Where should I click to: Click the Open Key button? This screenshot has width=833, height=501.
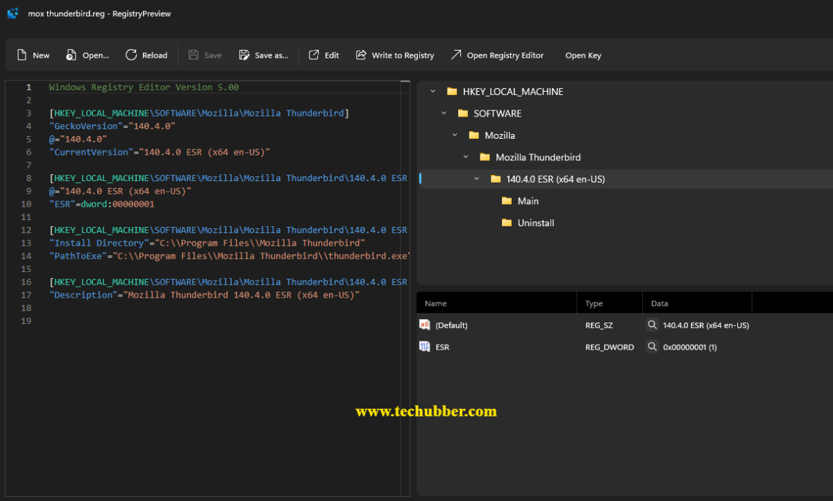(583, 56)
